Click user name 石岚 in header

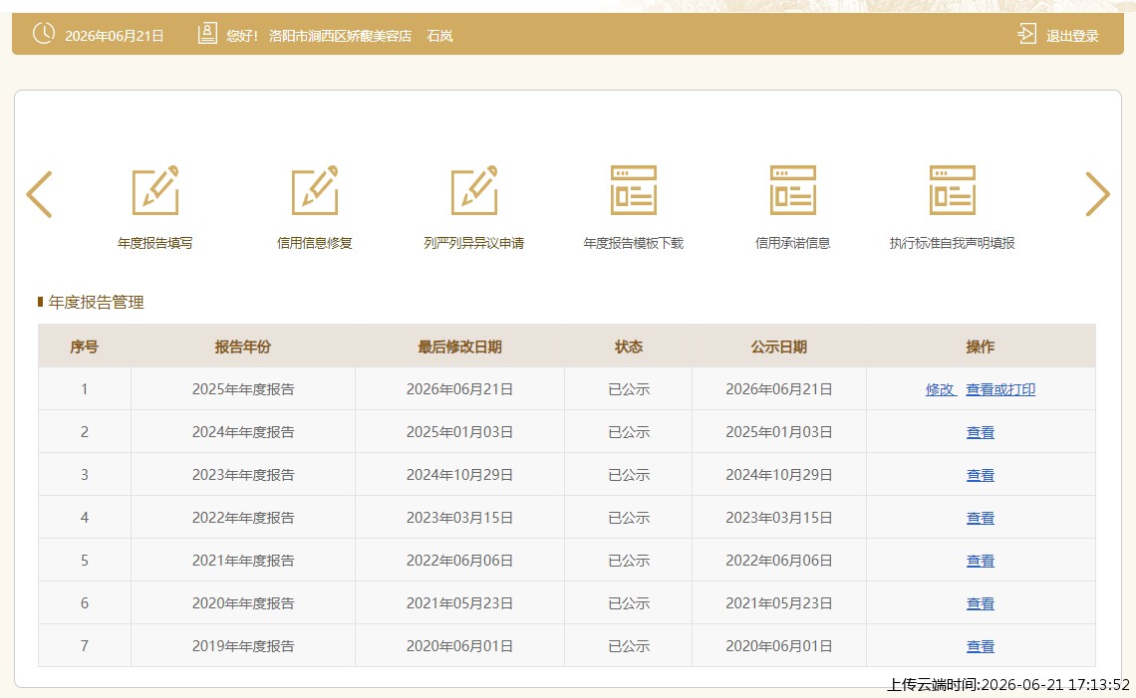pos(439,36)
